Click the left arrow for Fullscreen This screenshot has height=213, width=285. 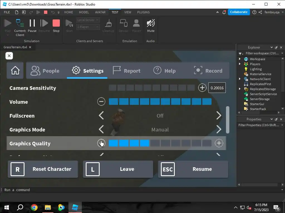click(101, 116)
